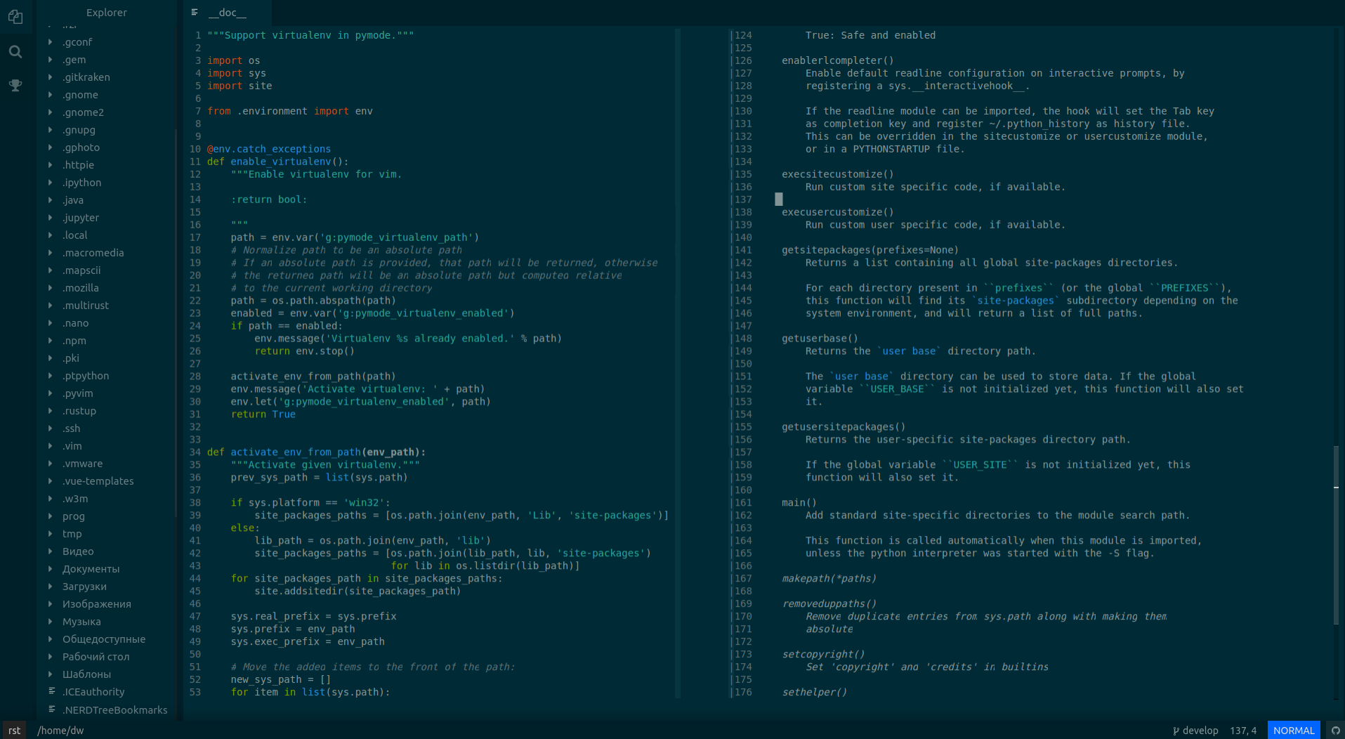Expand the .npm folder arrow
Screen dimensions: 1345x739
(x=50, y=340)
